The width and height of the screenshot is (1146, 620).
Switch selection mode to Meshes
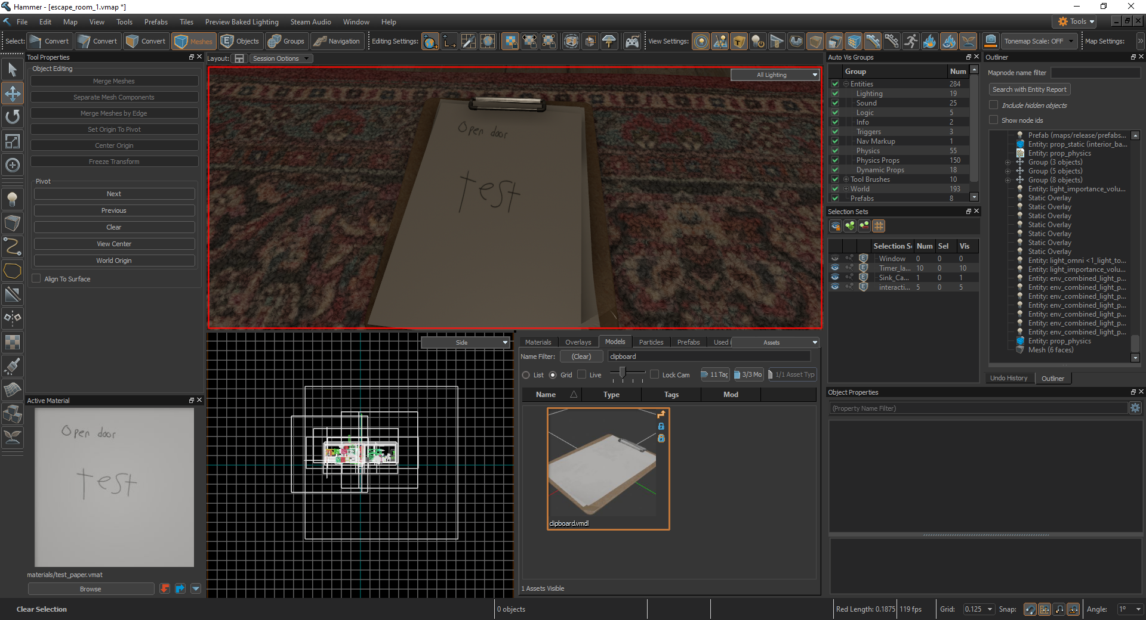coord(194,41)
